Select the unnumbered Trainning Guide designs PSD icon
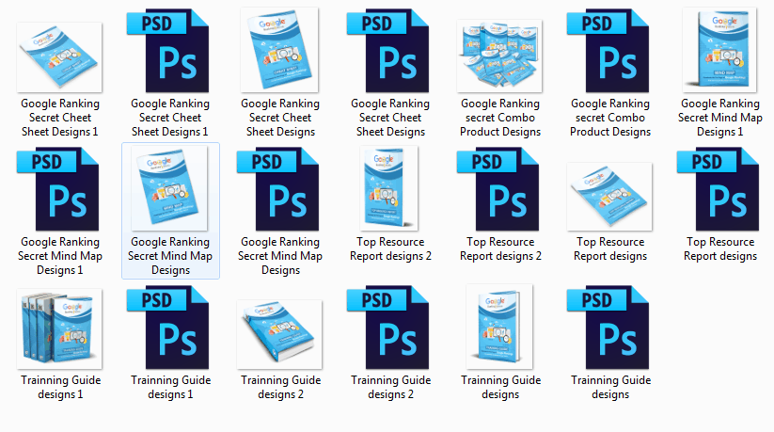Image resolution: width=774 pixels, height=432 pixels. tap(610, 330)
